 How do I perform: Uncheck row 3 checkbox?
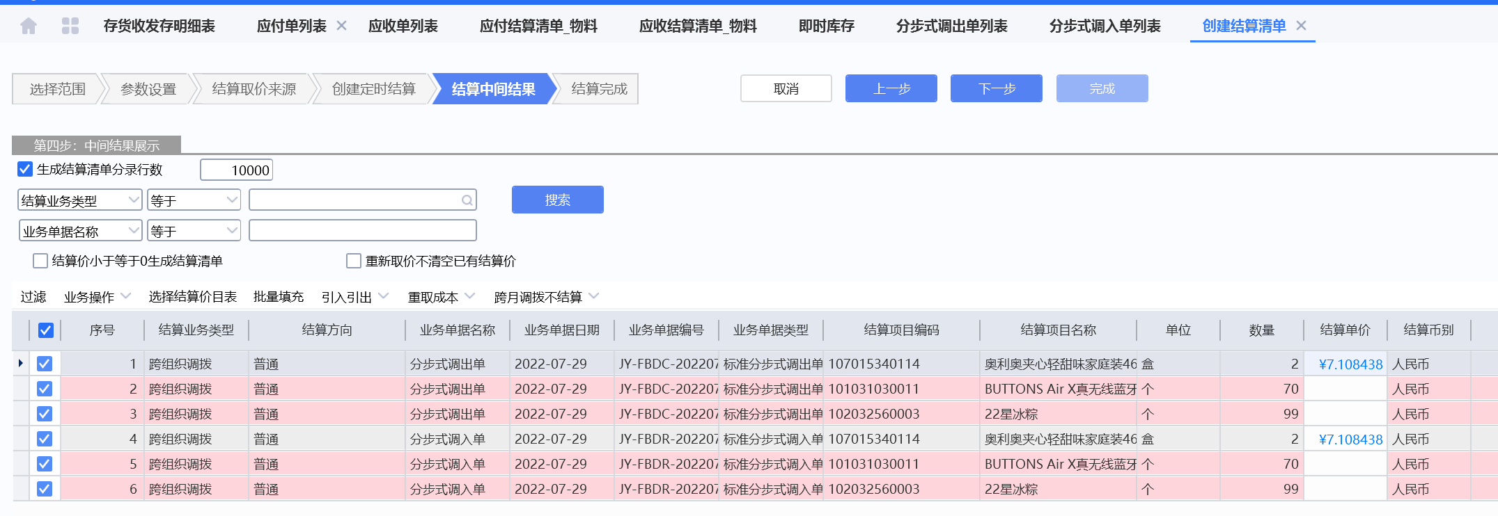pyautogui.click(x=45, y=414)
